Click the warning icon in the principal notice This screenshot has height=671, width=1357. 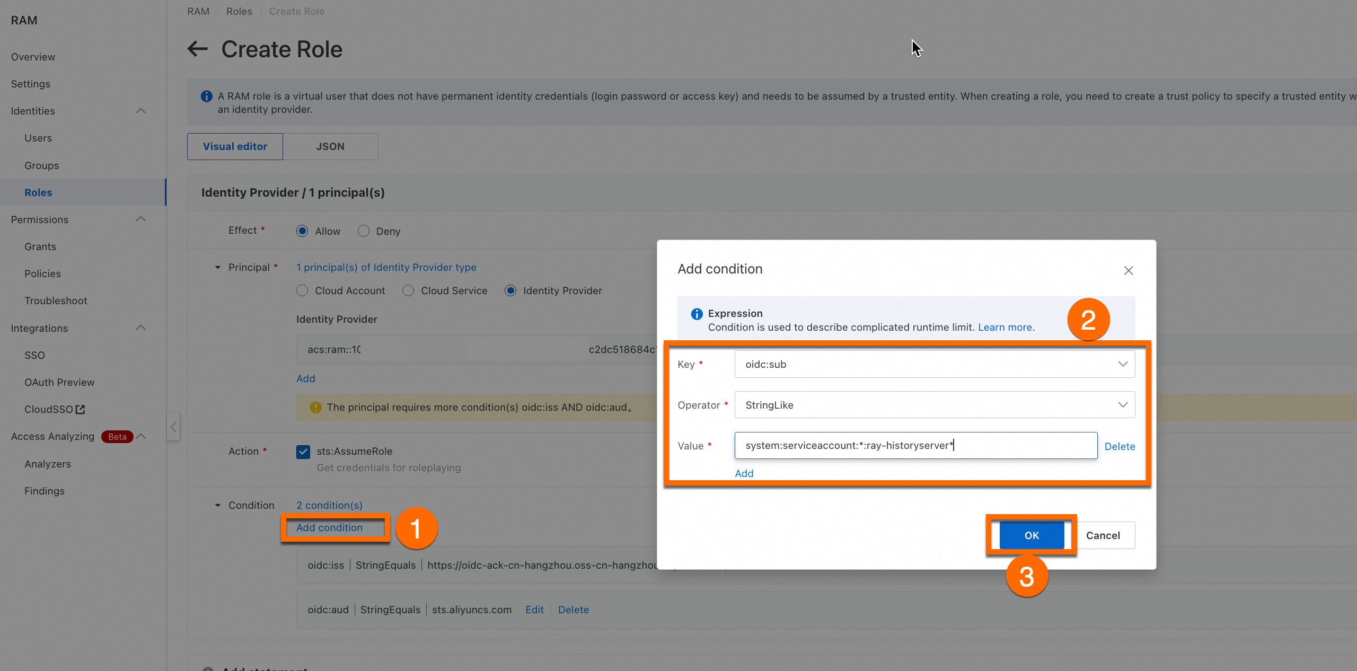(x=315, y=407)
